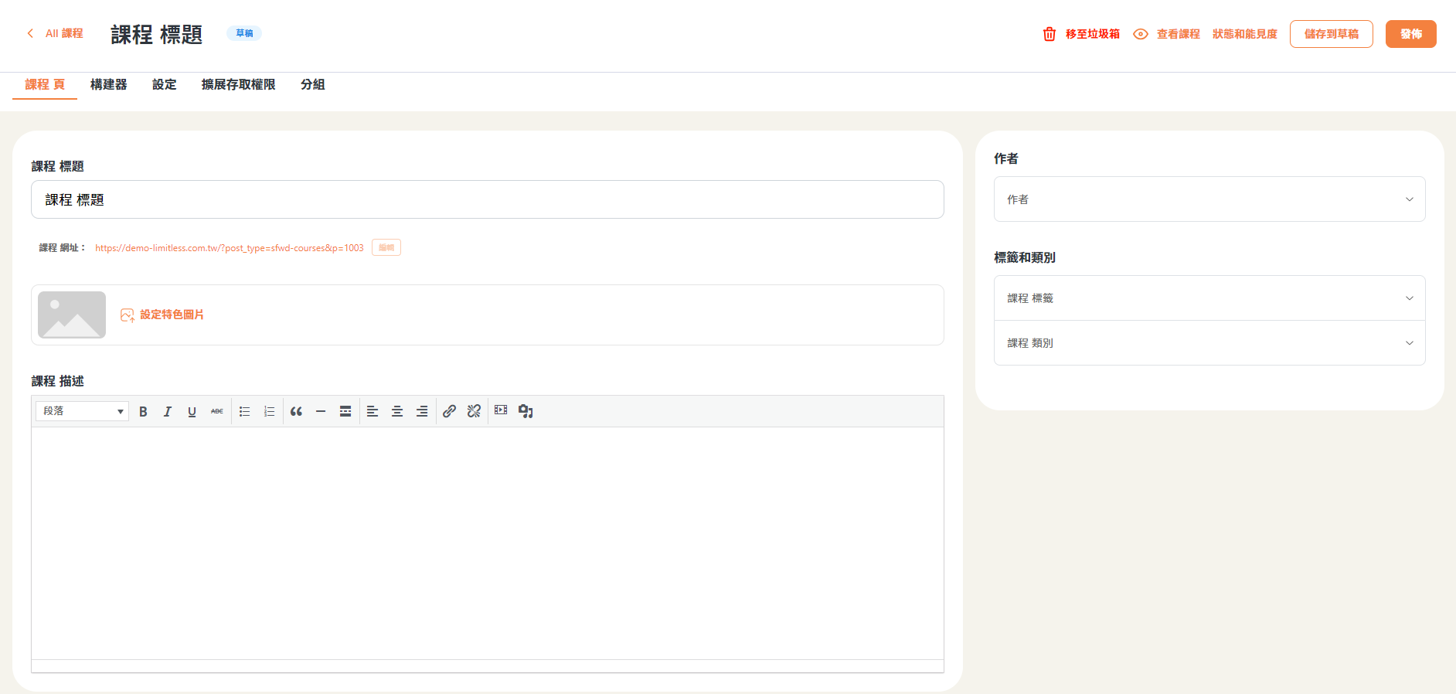Screen dimensions: 1456x694
Task: Insert a numbered list
Action: click(x=269, y=412)
